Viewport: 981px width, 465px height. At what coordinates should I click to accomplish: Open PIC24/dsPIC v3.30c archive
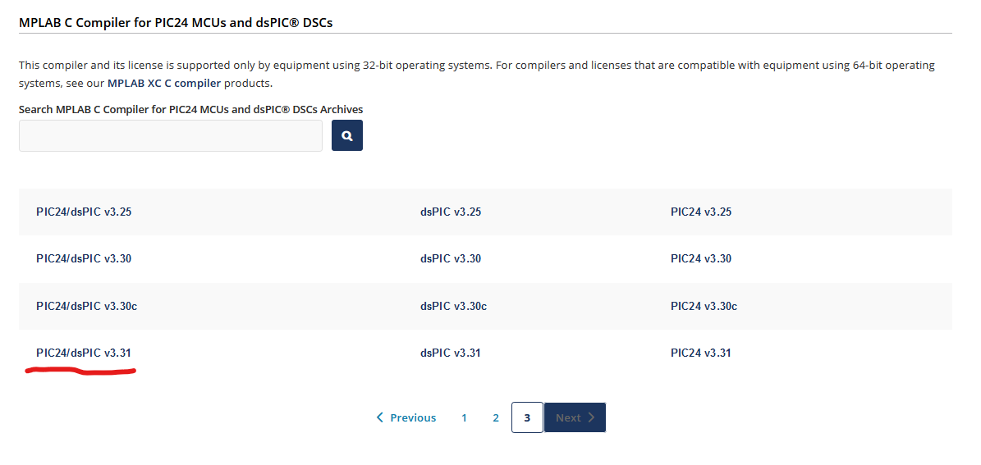86,306
